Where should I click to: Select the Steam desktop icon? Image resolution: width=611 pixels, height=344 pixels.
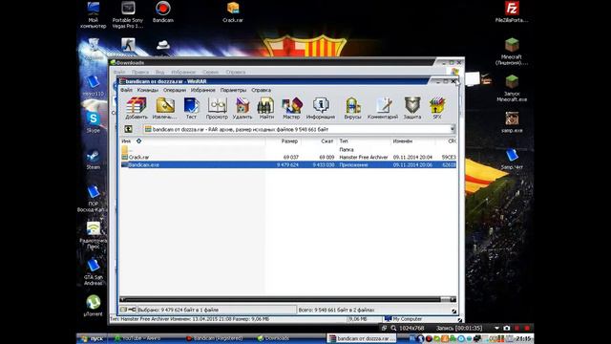coord(94,160)
